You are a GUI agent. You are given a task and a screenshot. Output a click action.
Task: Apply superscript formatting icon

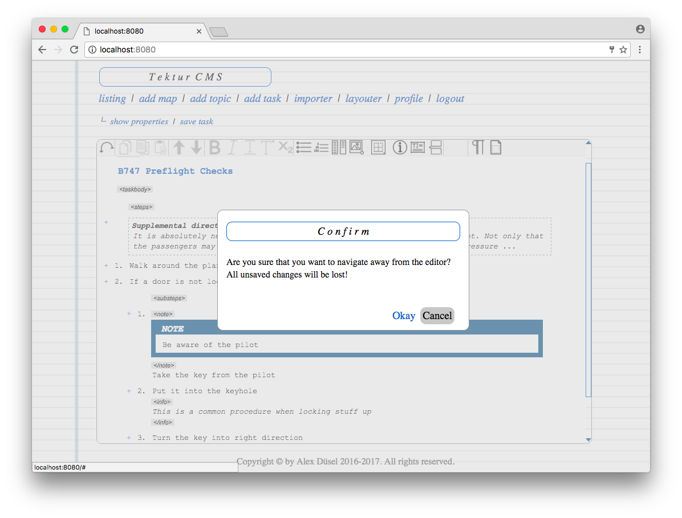[x=267, y=148]
